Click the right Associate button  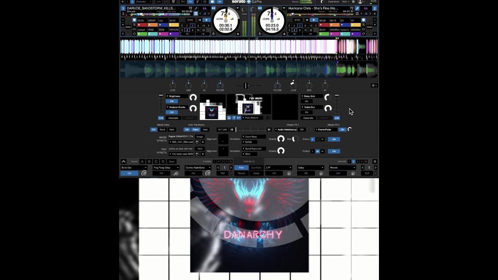point(308,118)
